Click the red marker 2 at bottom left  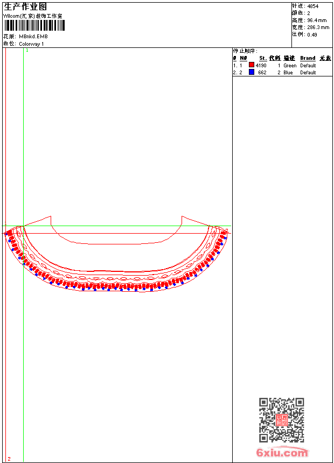pyautogui.click(x=9, y=459)
